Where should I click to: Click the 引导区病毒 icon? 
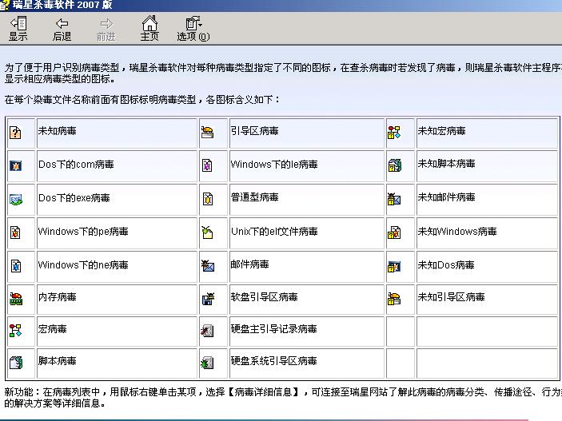[208, 133]
